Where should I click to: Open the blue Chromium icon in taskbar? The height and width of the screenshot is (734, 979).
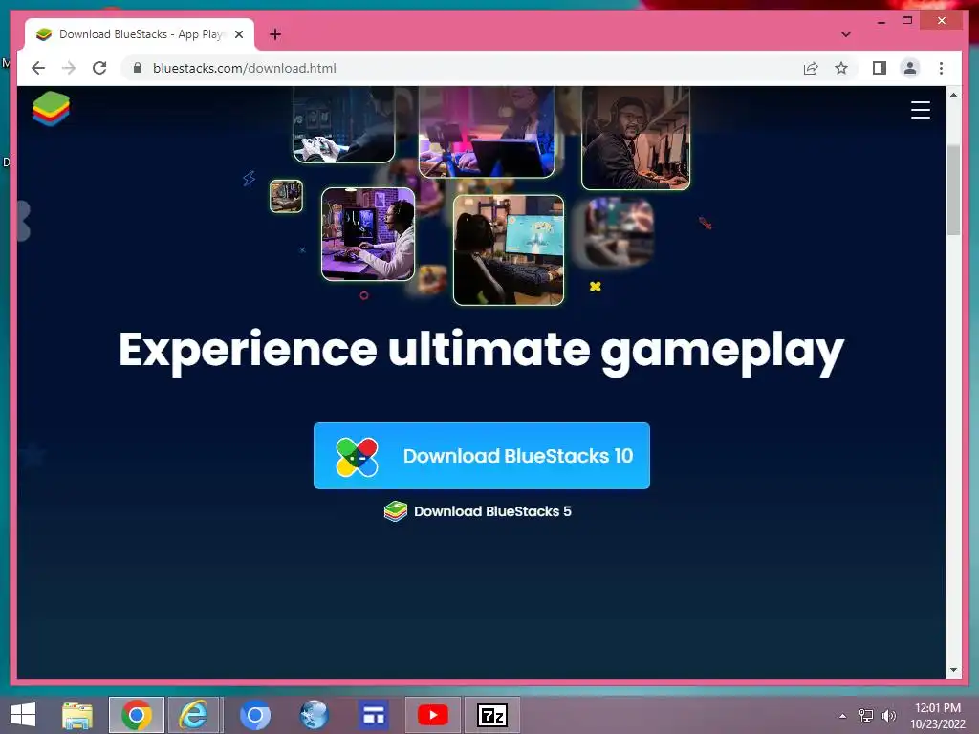tap(254, 715)
